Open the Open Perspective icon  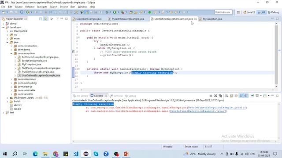(238, 12)
